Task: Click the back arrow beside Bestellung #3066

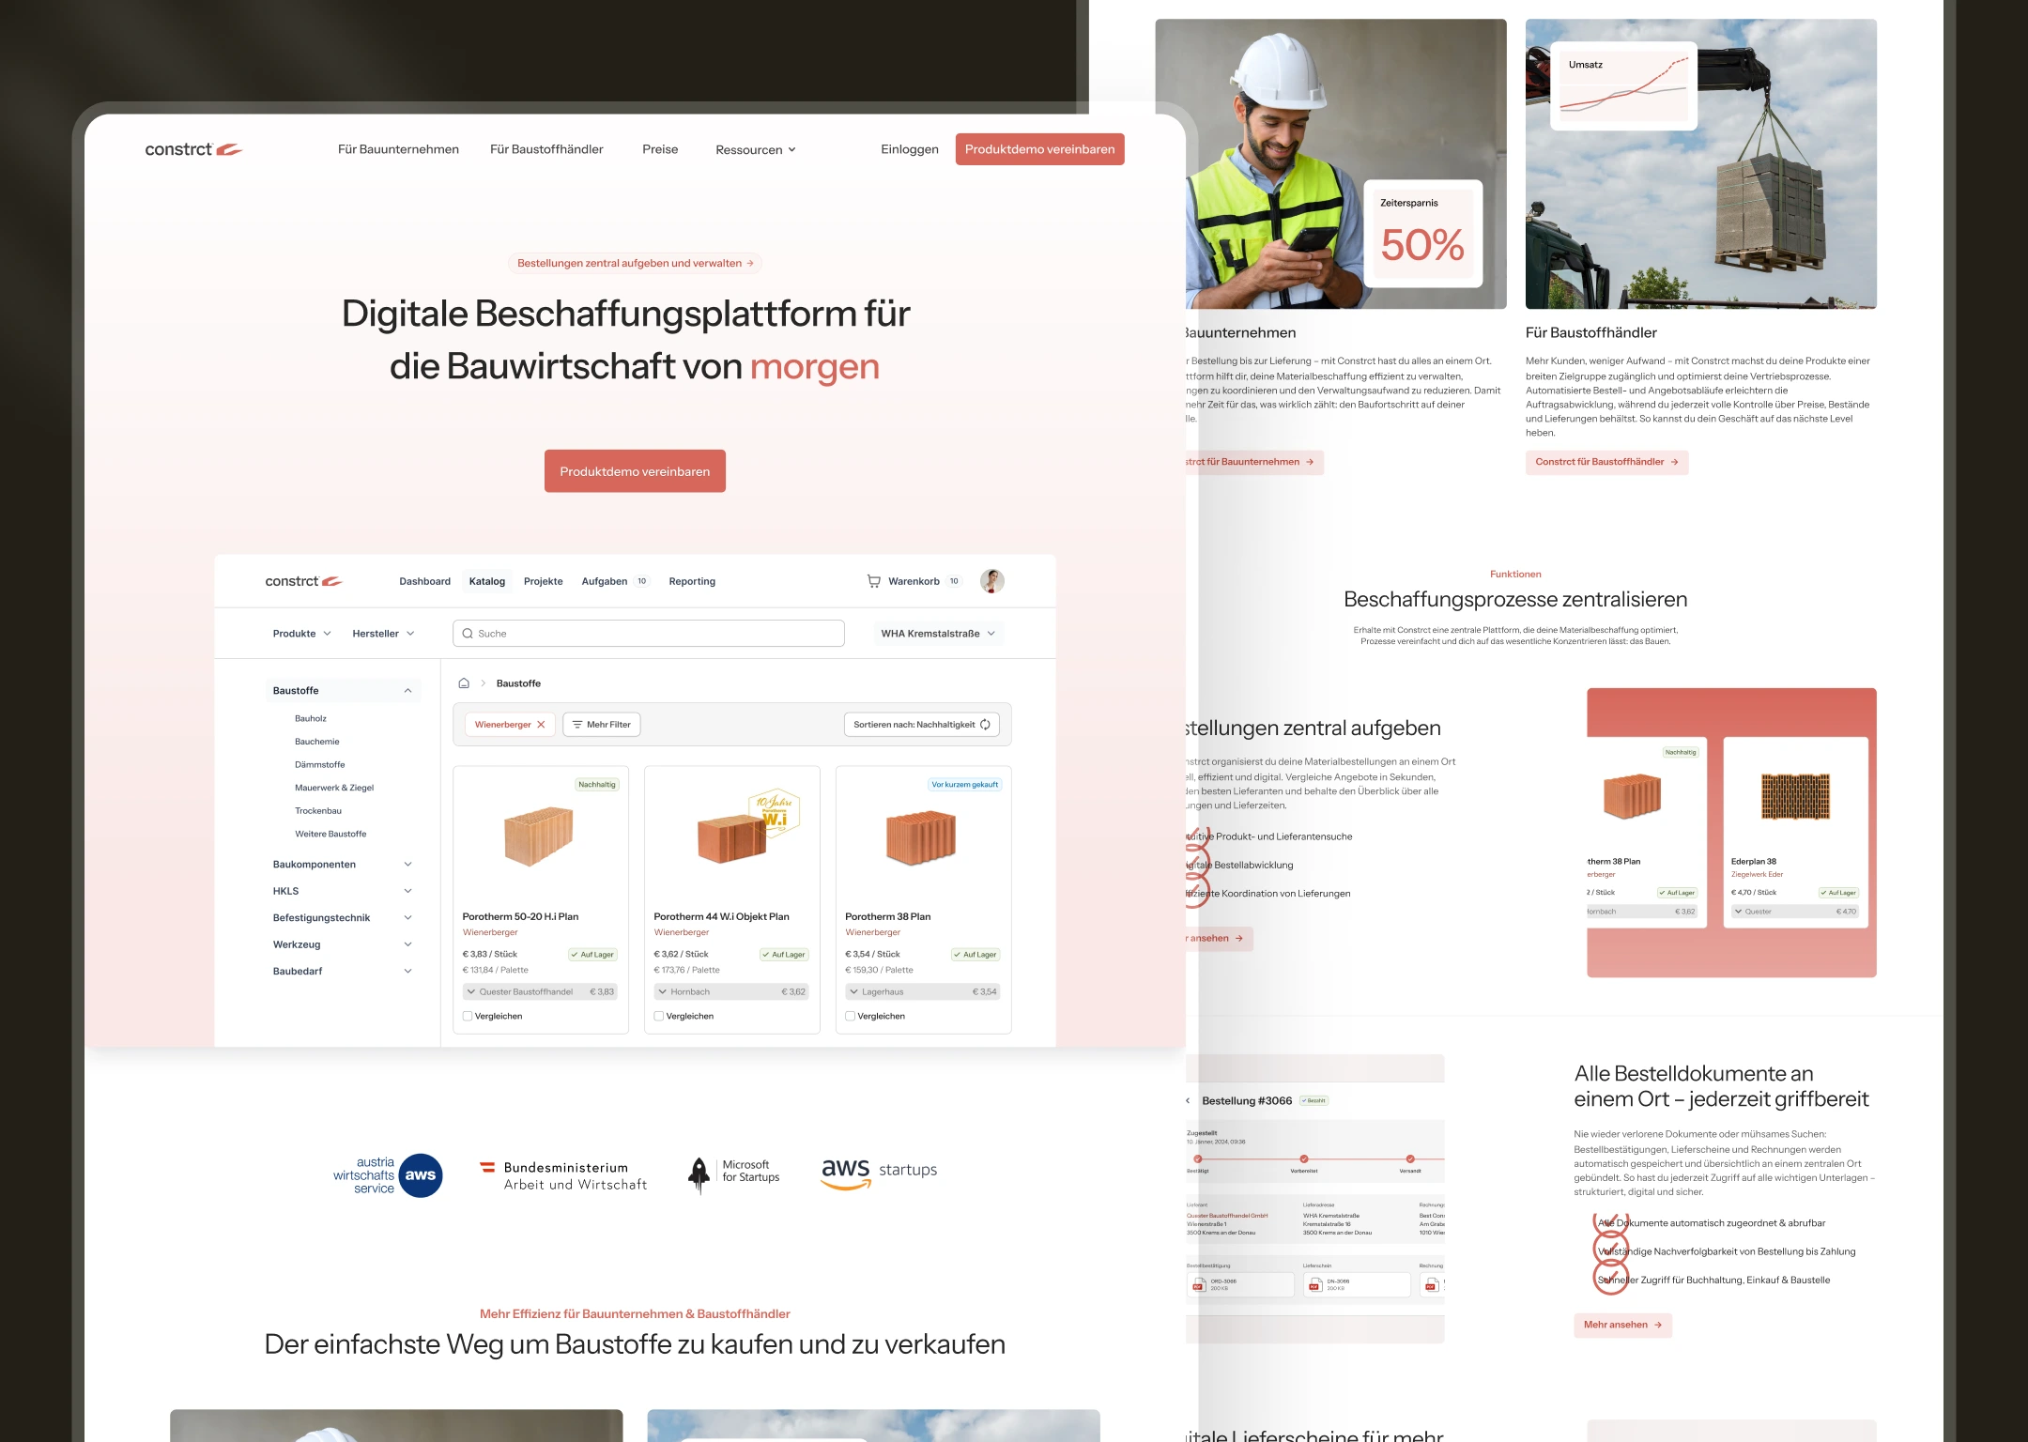Action: pos(1188,1100)
